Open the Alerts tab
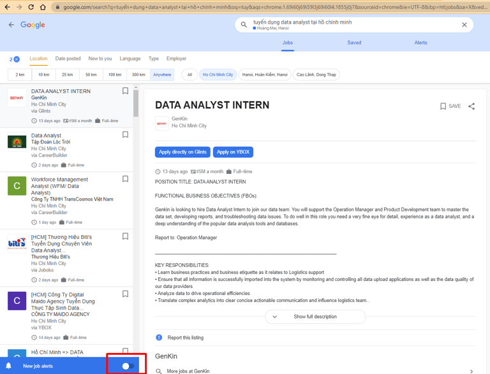Image resolution: width=490 pixels, height=374 pixels. coord(420,43)
